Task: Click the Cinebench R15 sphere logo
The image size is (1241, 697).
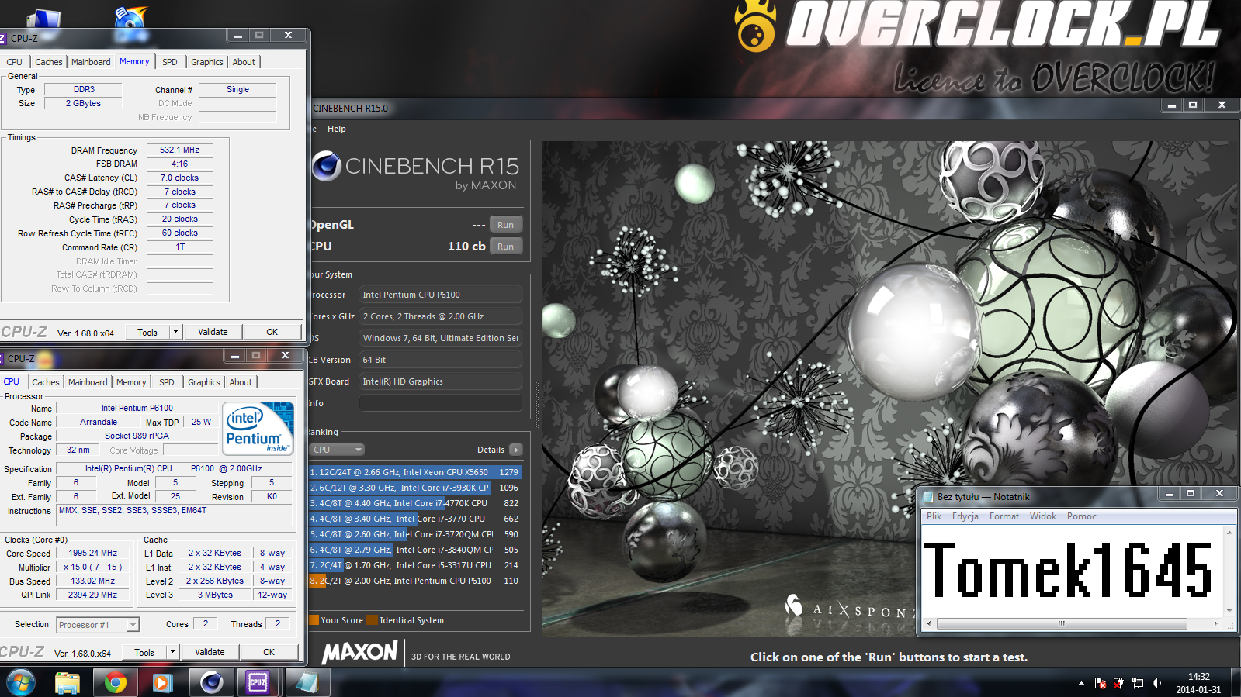Action: (x=326, y=166)
